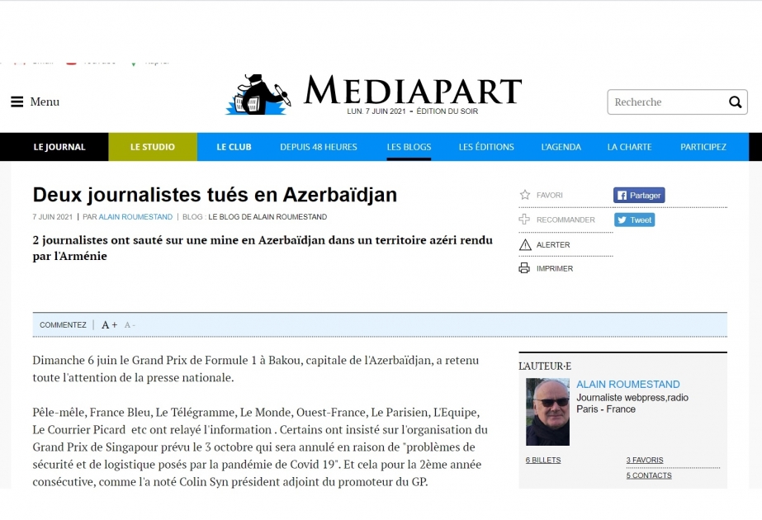Click the edition date under Mediapart logo
Screen dimensions: 762x520
pyautogui.click(x=413, y=111)
